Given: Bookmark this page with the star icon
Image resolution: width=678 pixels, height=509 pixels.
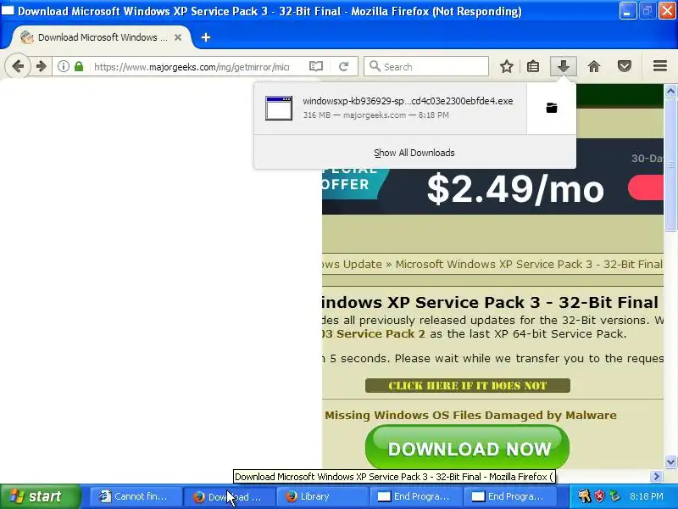Looking at the screenshot, I should (506, 66).
